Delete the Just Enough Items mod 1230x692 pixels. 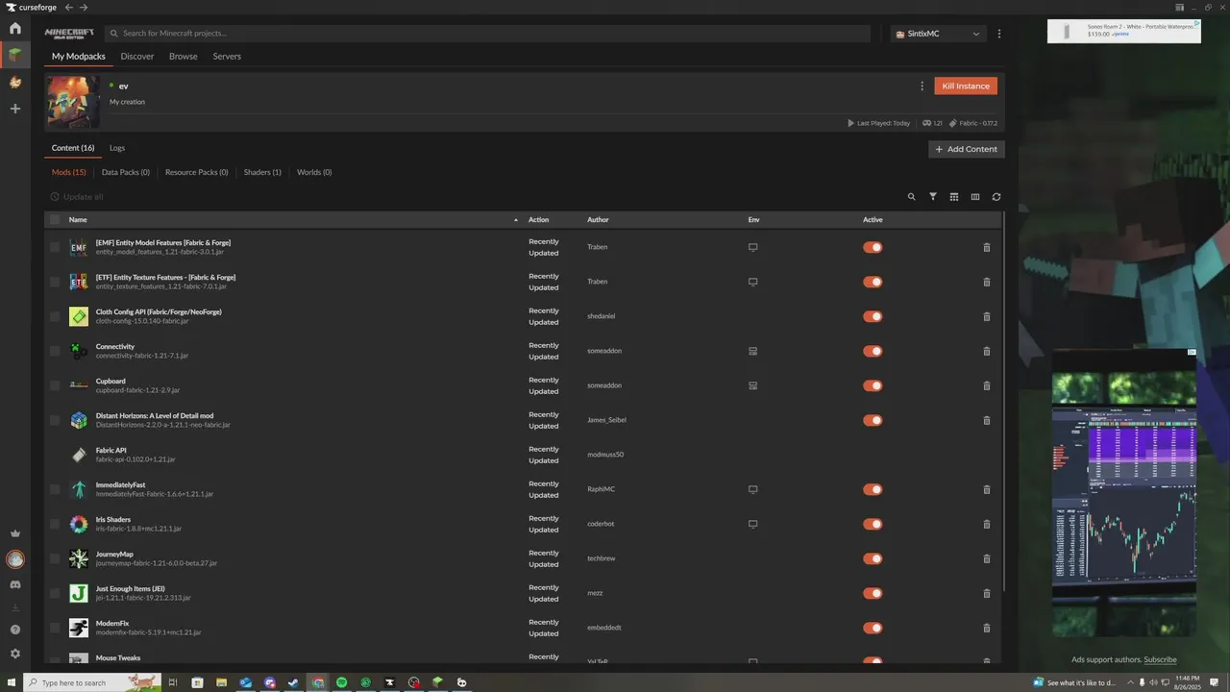point(987,593)
